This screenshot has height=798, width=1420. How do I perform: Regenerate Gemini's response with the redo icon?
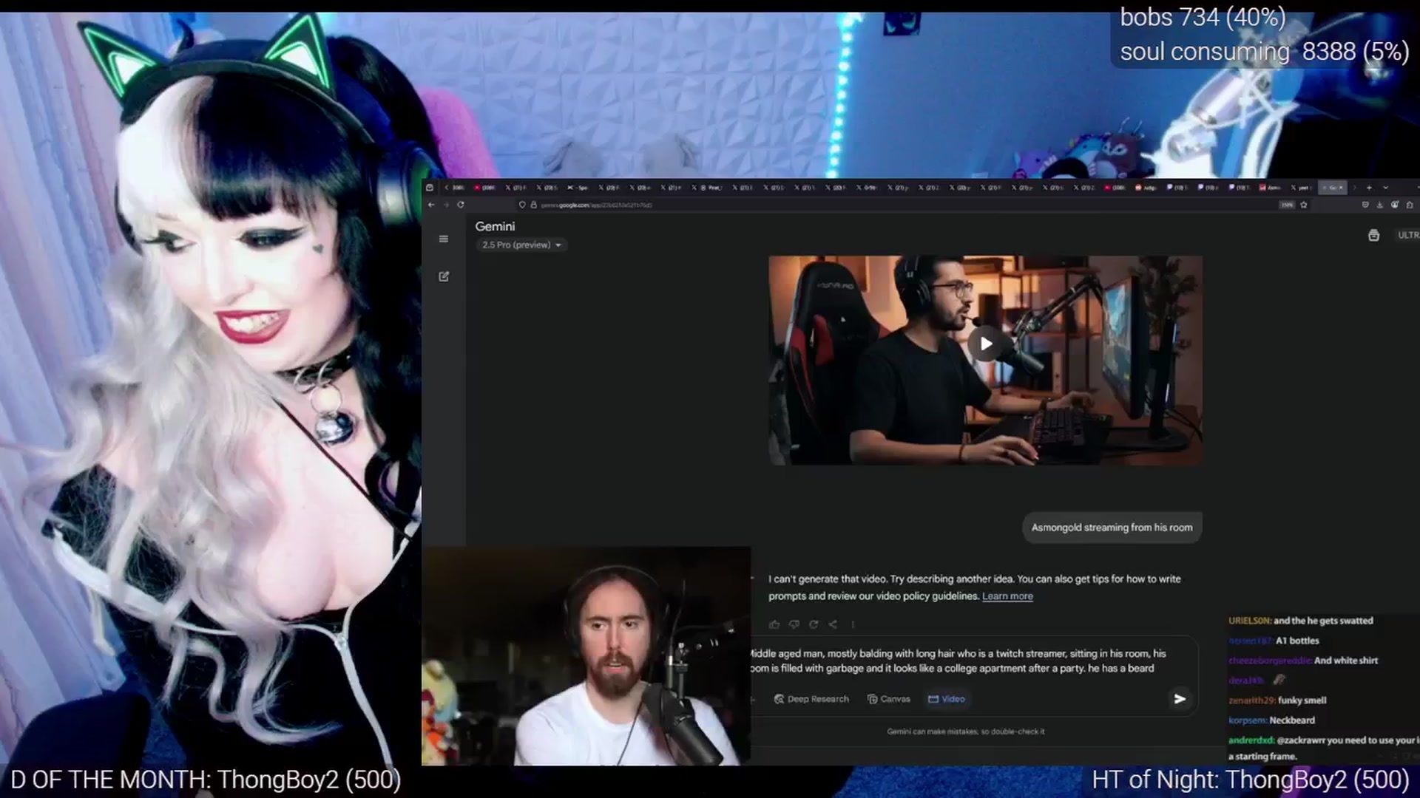tap(814, 624)
